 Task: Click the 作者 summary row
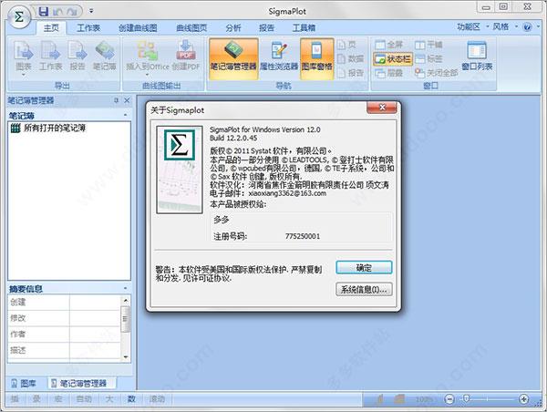pyautogui.click(x=64, y=335)
